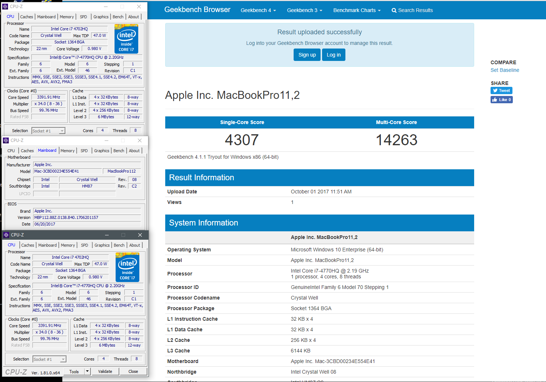Open Bench tab in the Mainboard CPU-Z window
This screenshot has width=546, height=382.
119,151
